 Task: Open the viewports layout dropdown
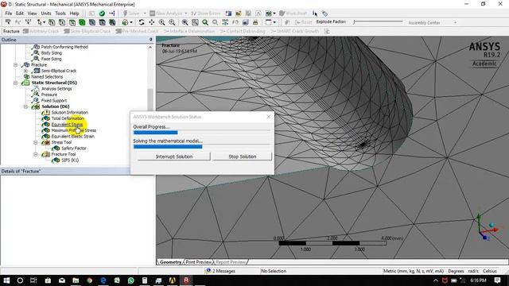(x=274, y=22)
